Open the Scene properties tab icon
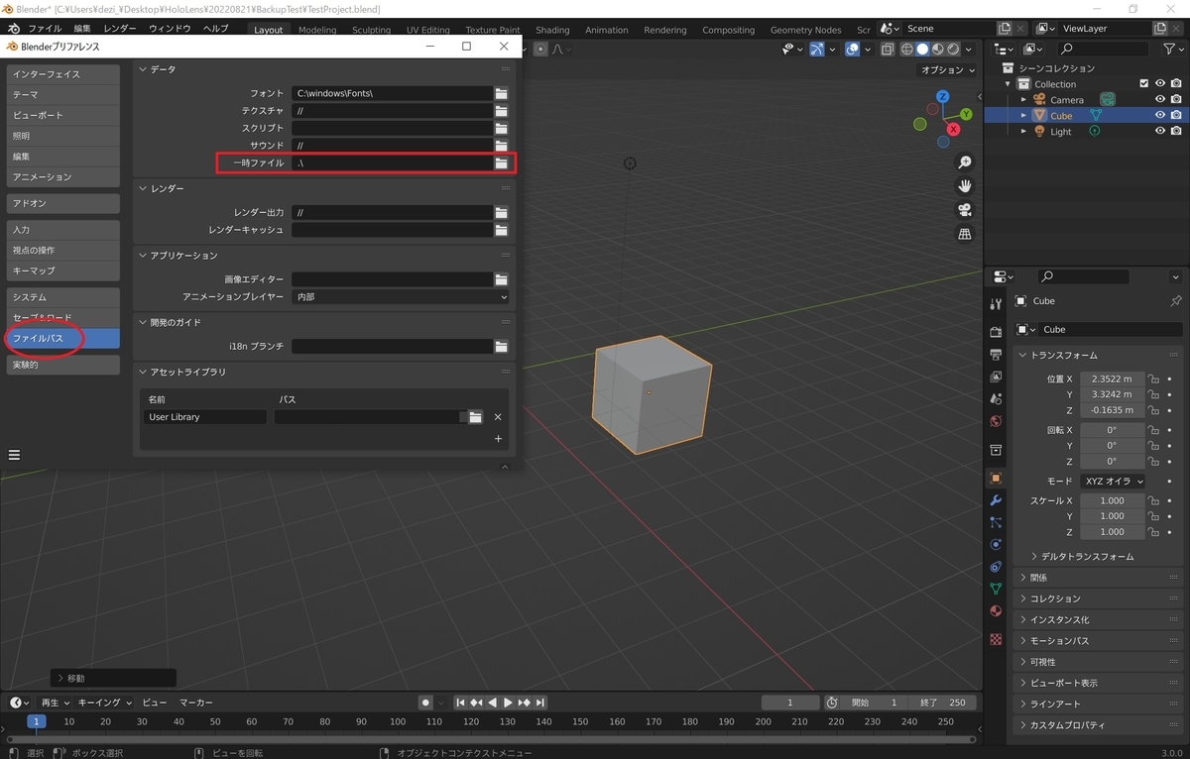The height and width of the screenshot is (759, 1190). [x=996, y=399]
